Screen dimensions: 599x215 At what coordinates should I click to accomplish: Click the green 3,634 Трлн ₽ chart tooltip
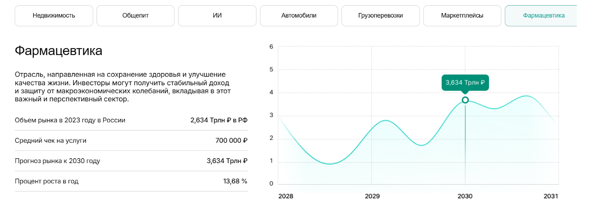tap(465, 83)
